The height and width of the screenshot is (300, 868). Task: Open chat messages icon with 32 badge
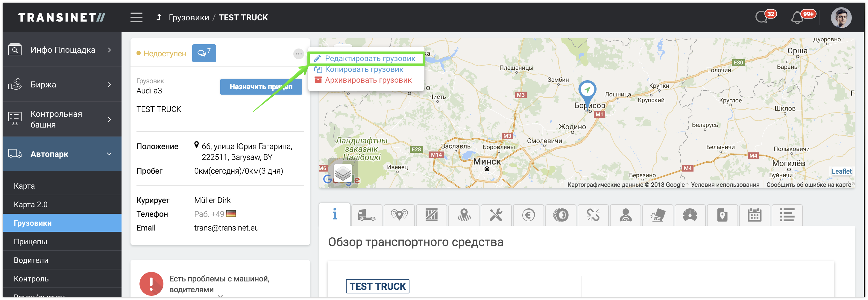(x=761, y=17)
